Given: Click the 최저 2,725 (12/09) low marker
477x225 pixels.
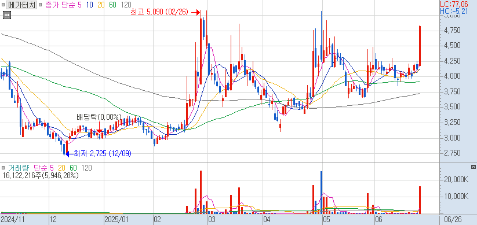Looking at the screenshot, I should pos(99,154).
